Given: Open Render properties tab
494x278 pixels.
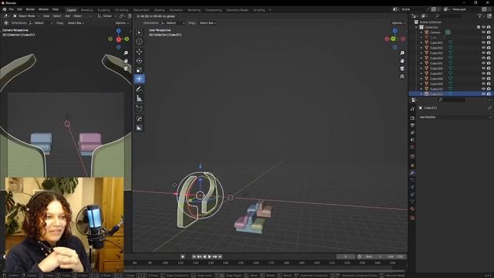Looking at the screenshot, I should tap(412, 118).
